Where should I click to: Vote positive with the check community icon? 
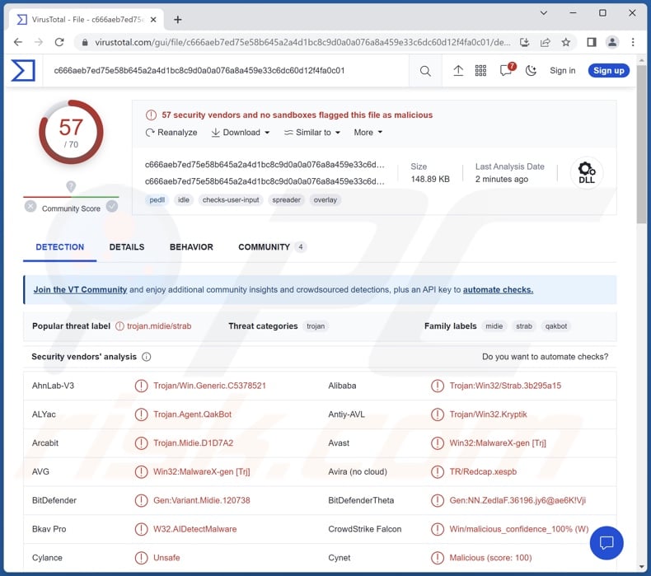(x=112, y=206)
